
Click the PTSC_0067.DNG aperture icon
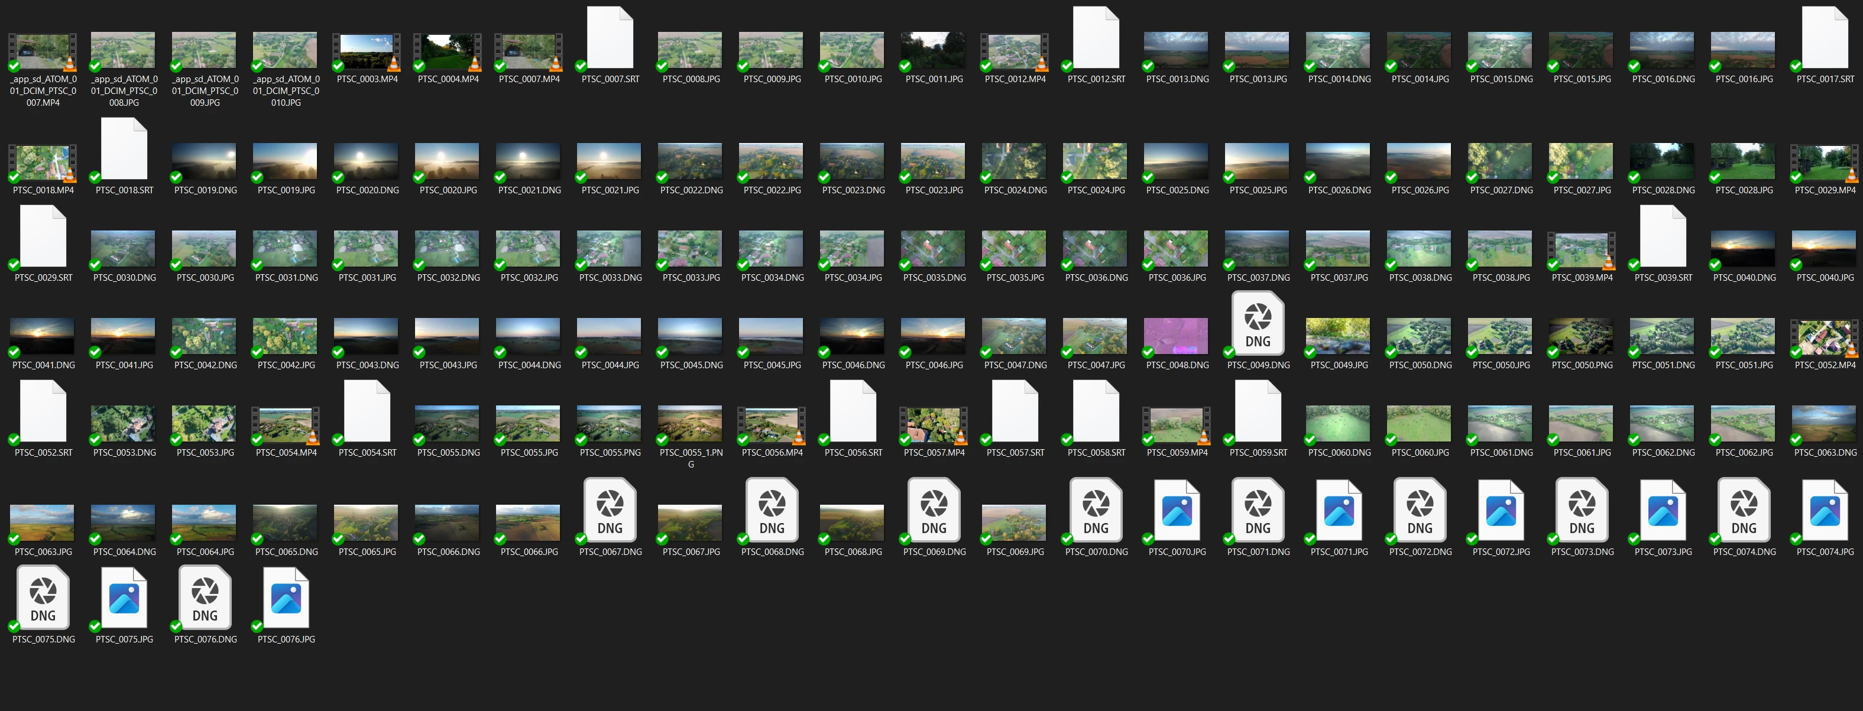tap(610, 510)
